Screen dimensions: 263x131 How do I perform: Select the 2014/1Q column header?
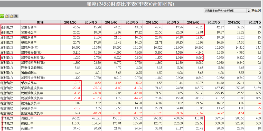(x=91, y=23)
